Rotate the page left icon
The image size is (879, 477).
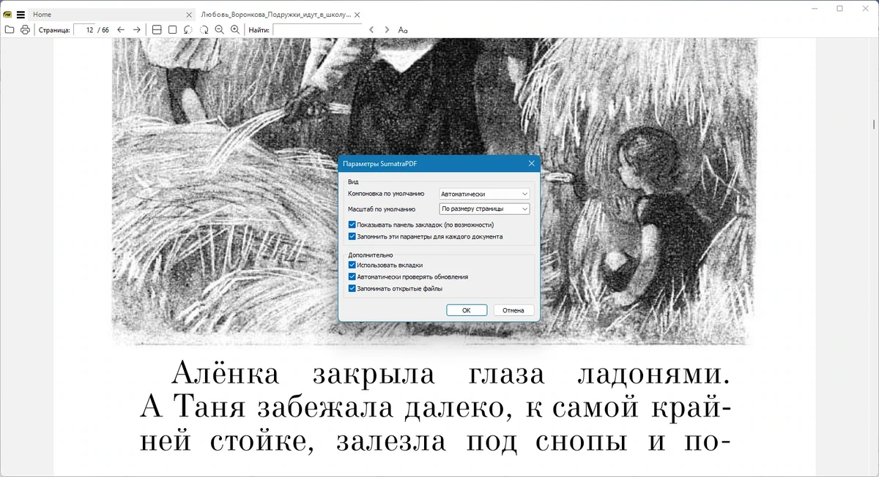coord(188,30)
